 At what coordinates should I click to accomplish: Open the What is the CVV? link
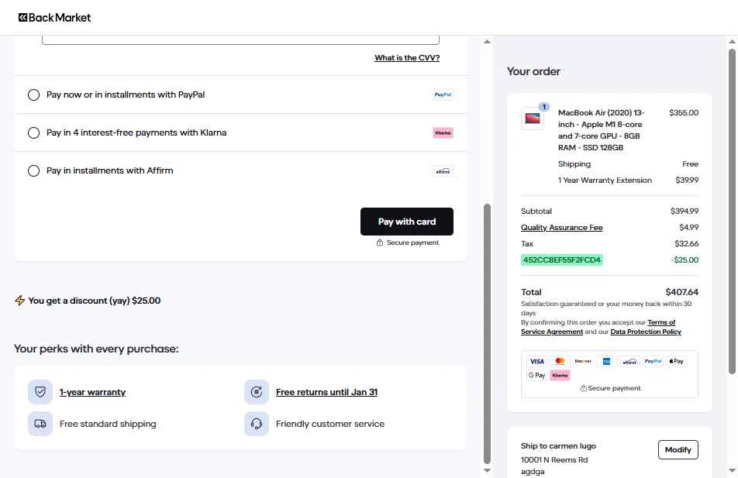click(x=407, y=58)
